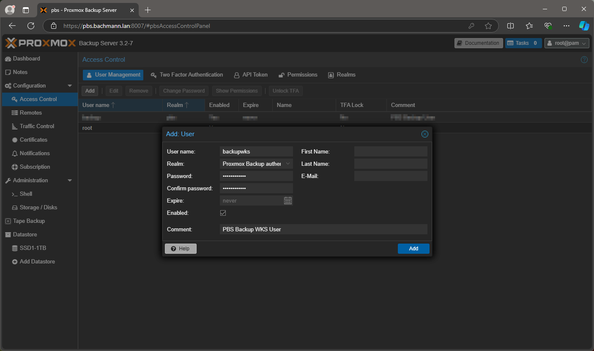Click the Confirm password field
Screen dimensions: 594x351
click(x=256, y=188)
